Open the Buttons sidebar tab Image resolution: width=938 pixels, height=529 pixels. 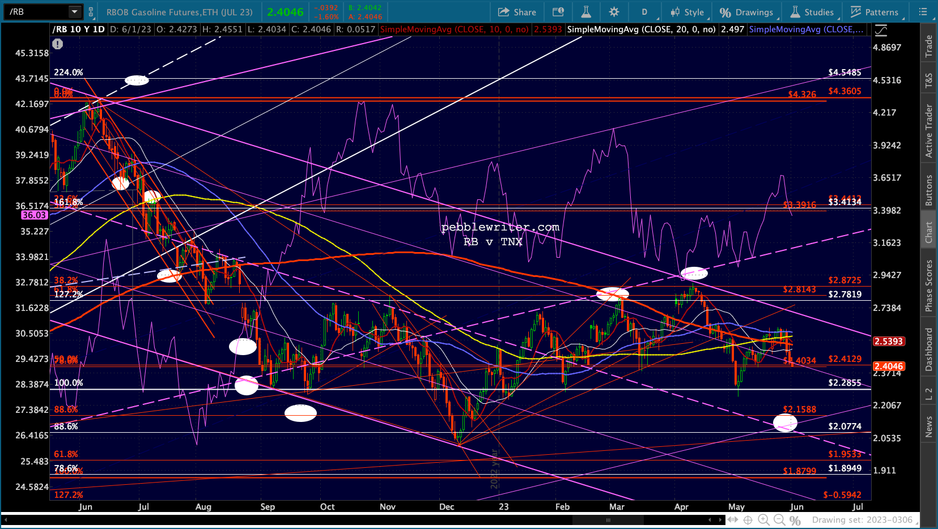928,190
